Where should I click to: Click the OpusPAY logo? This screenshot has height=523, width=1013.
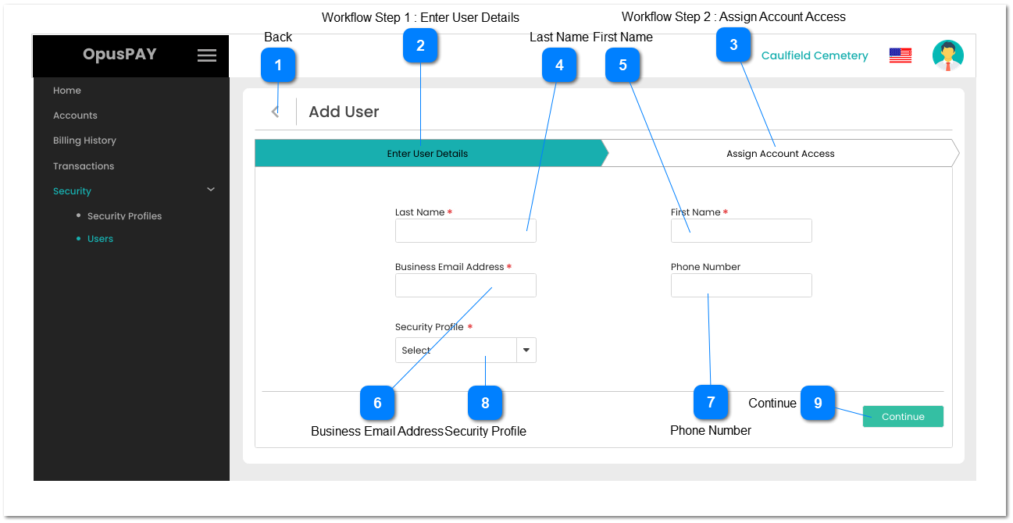click(119, 55)
